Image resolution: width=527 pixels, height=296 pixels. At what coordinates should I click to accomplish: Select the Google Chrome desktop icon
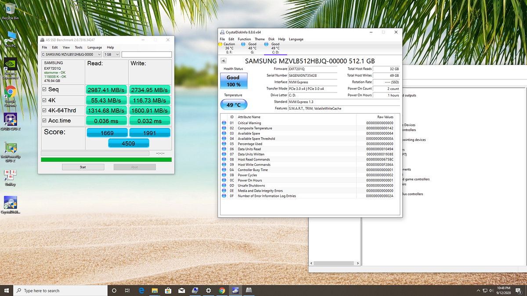10,95
